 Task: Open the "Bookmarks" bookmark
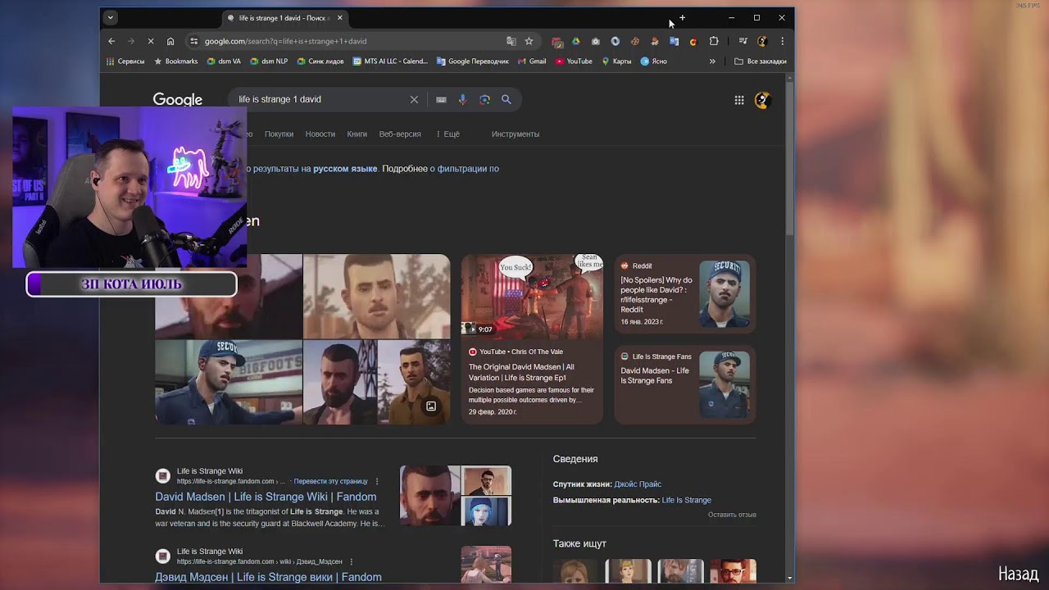tap(175, 61)
